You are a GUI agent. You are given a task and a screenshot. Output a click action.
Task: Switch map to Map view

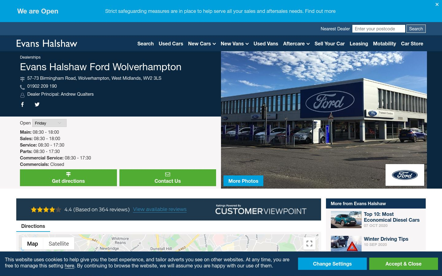pyautogui.click(x=33, y=244)
